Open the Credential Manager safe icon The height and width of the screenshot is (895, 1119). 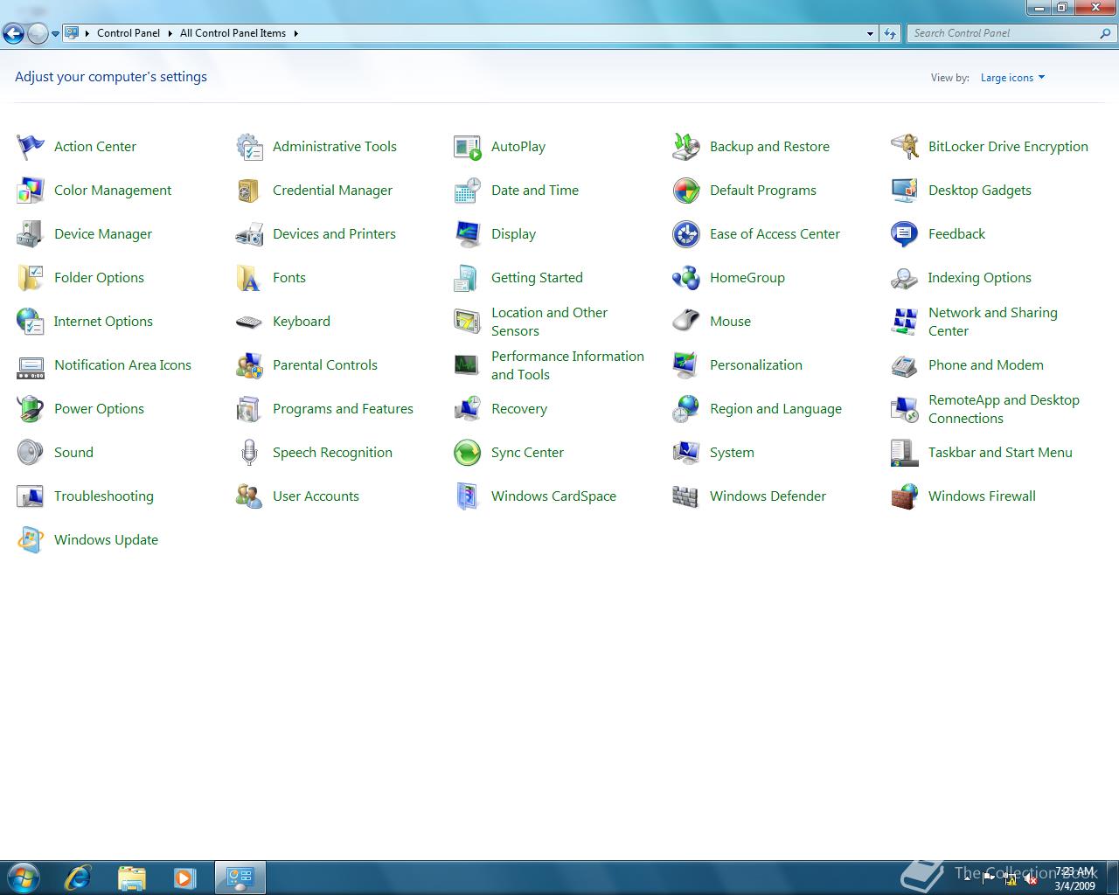(249, 191)
